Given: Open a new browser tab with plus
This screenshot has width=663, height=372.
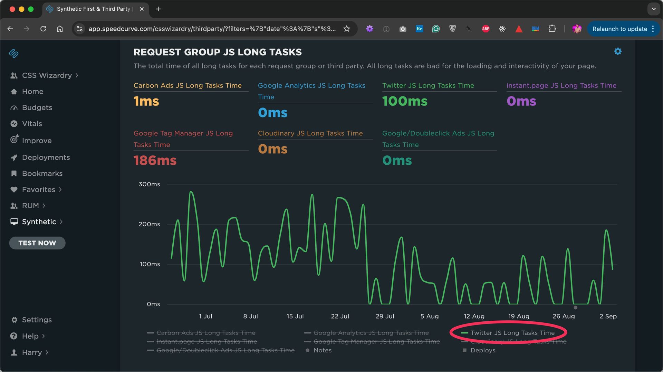Looking at the screenshot, I should point(158,9).
